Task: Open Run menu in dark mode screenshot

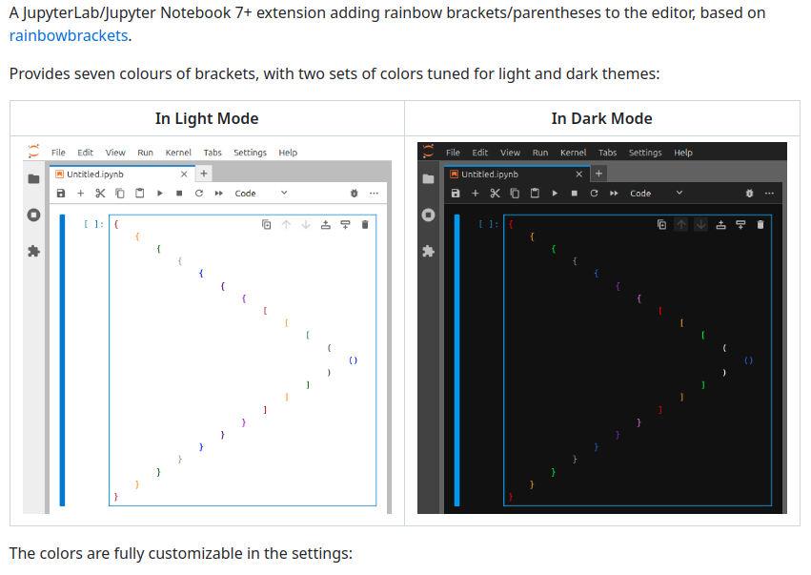Action: pos(540,153)
